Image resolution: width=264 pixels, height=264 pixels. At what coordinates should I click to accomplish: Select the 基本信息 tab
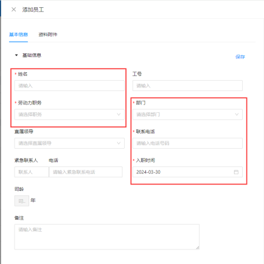click(18, 35)
